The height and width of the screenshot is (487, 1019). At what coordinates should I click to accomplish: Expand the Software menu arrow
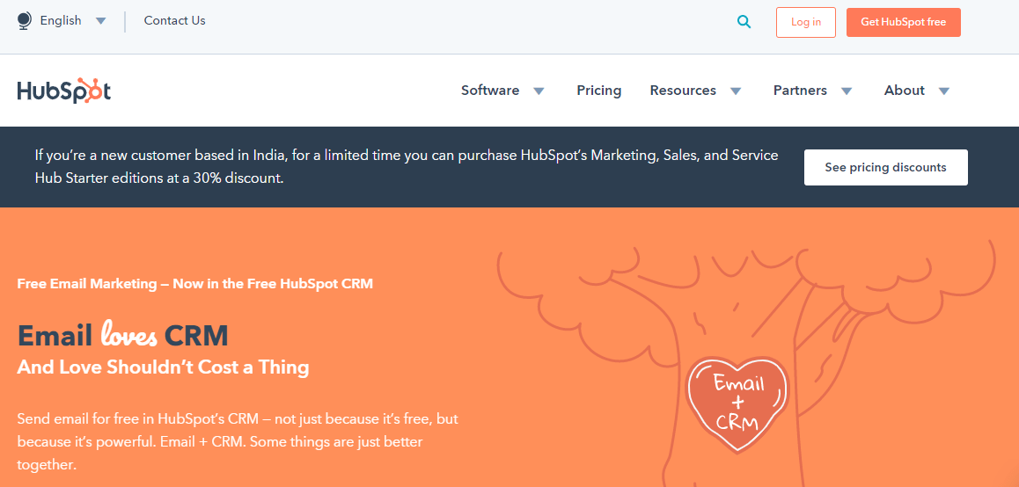[539, 91]
